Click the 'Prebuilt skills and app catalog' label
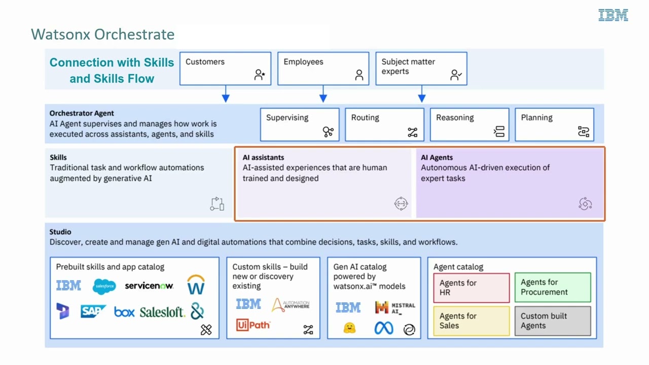This screenshot has height=365, width=649. click(110, 267)
